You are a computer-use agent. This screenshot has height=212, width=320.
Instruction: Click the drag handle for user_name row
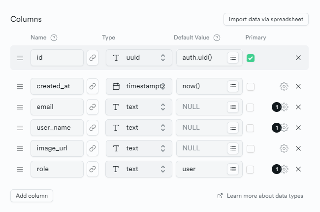click(x=20, y=128)
